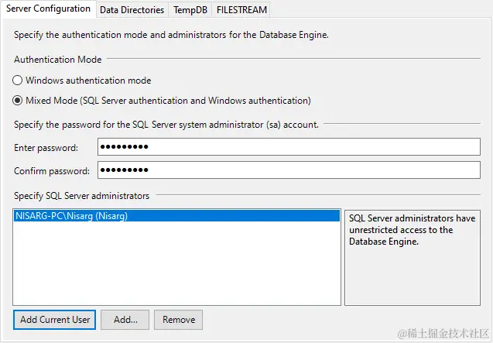Select the Server Configuration tab
Image resolution: width=493 pixels, height=343 pixels.
pyautogui.click(x=47, y=9)
